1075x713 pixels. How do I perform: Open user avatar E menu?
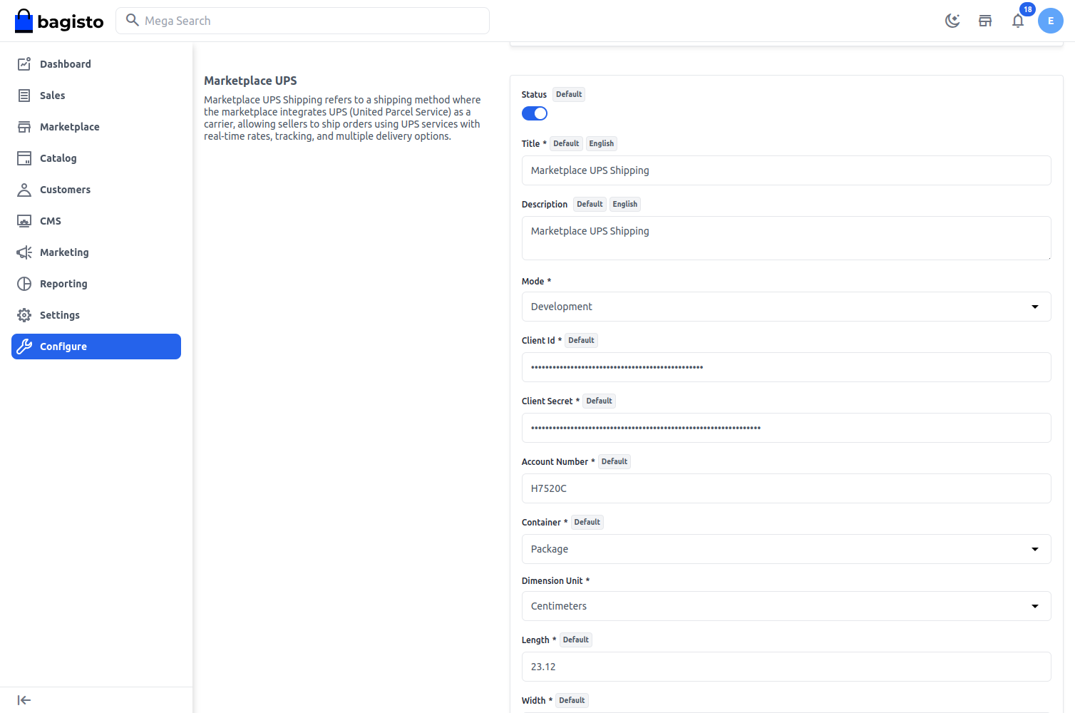coord(1051,21)
